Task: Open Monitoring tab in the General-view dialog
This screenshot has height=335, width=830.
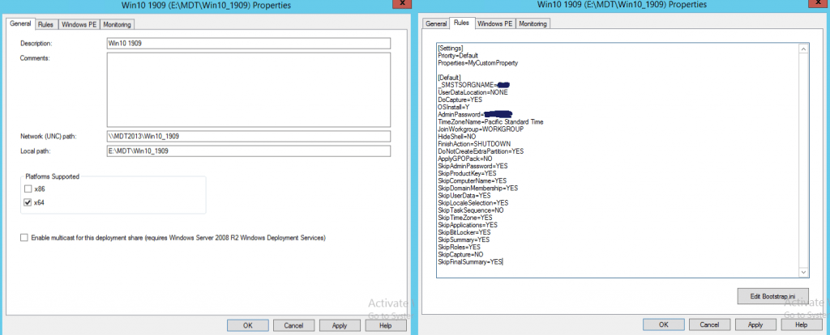Action: click(118, 25)
